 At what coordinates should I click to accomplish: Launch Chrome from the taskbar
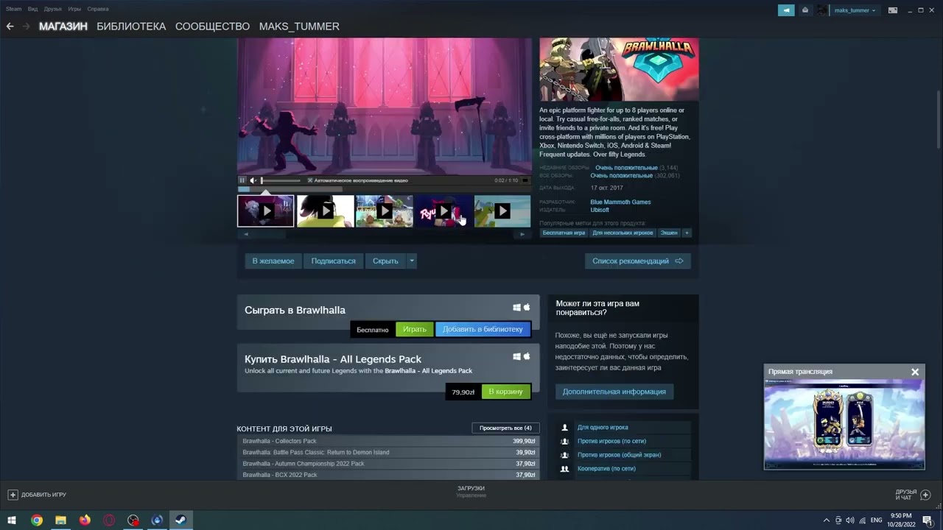pyautogui.click(x=36, y=520)
